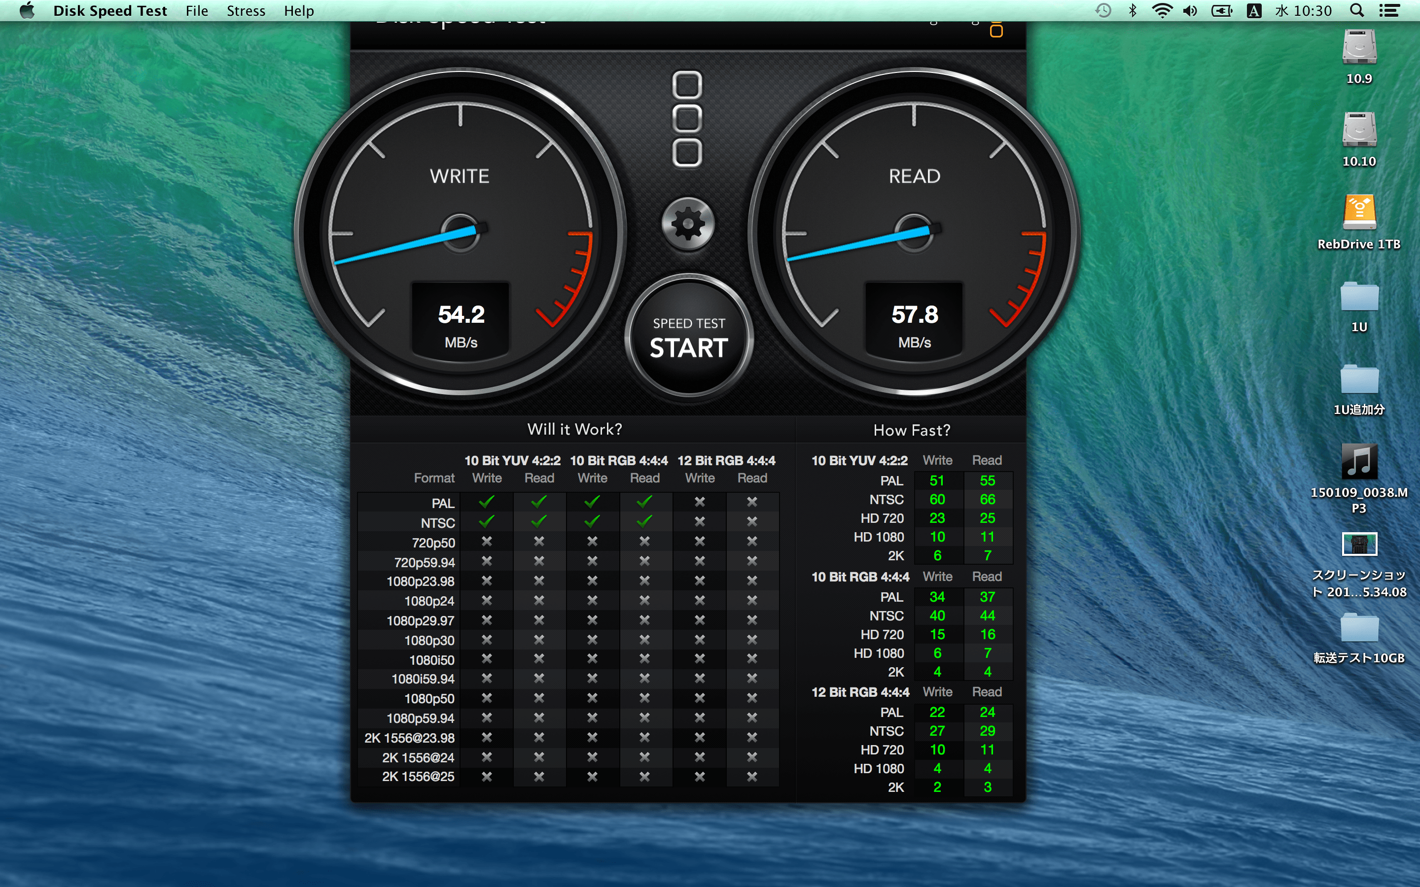Click the 1080p23.98 format row label

[420, 581]
